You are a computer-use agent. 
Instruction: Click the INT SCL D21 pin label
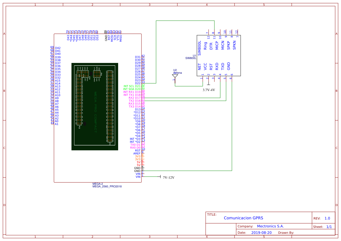(x=132, y=86)
